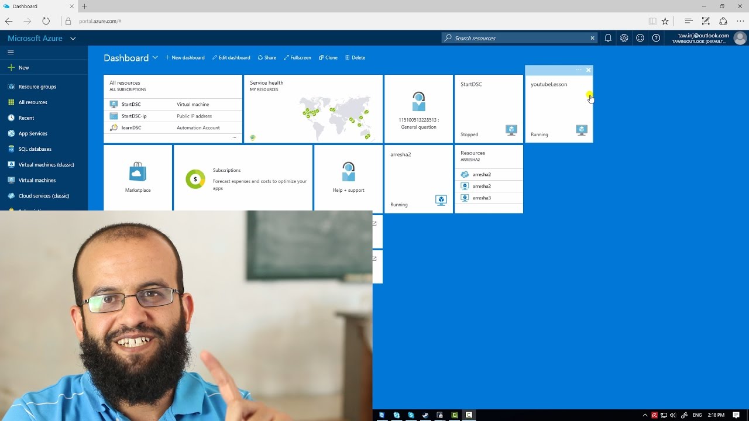Select StartDSC-ip public IP row
Viewport: 749px width, 421px height.
pos(173,116)
